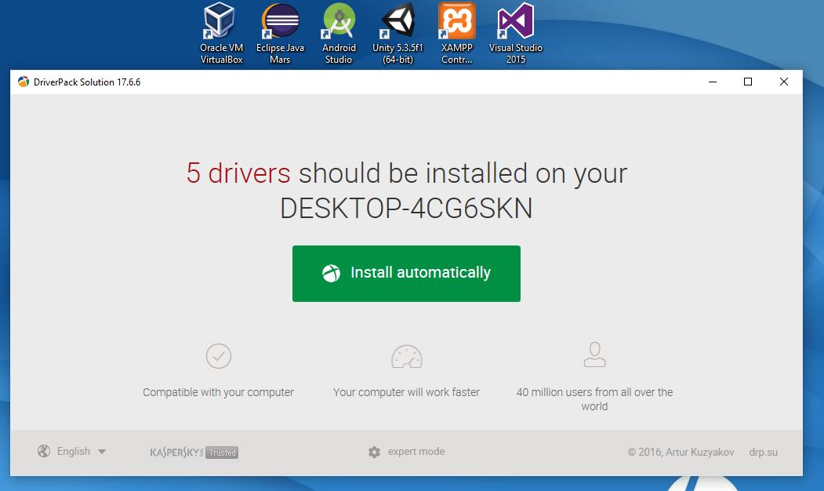Launch Unity 5.3.5f1 (64-bit) shortcut
Viewport: 824px width, 491px height.
click(x=397, y=33)
